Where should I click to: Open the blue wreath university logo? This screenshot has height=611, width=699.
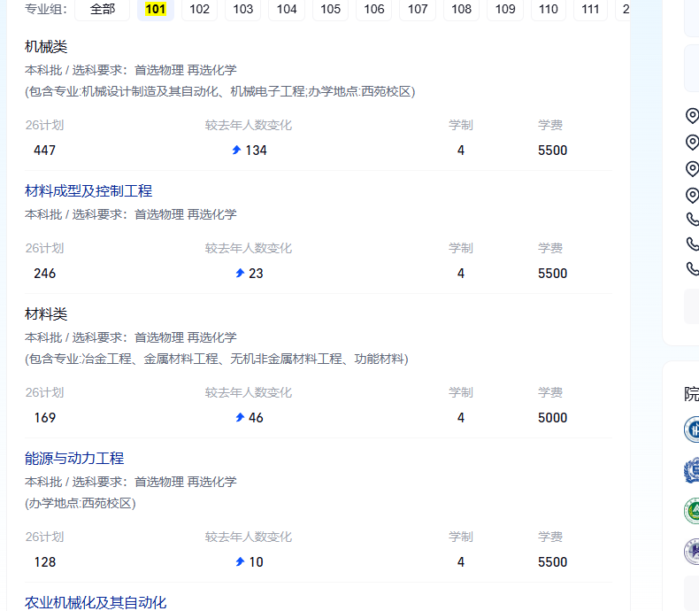coord(691,470)
